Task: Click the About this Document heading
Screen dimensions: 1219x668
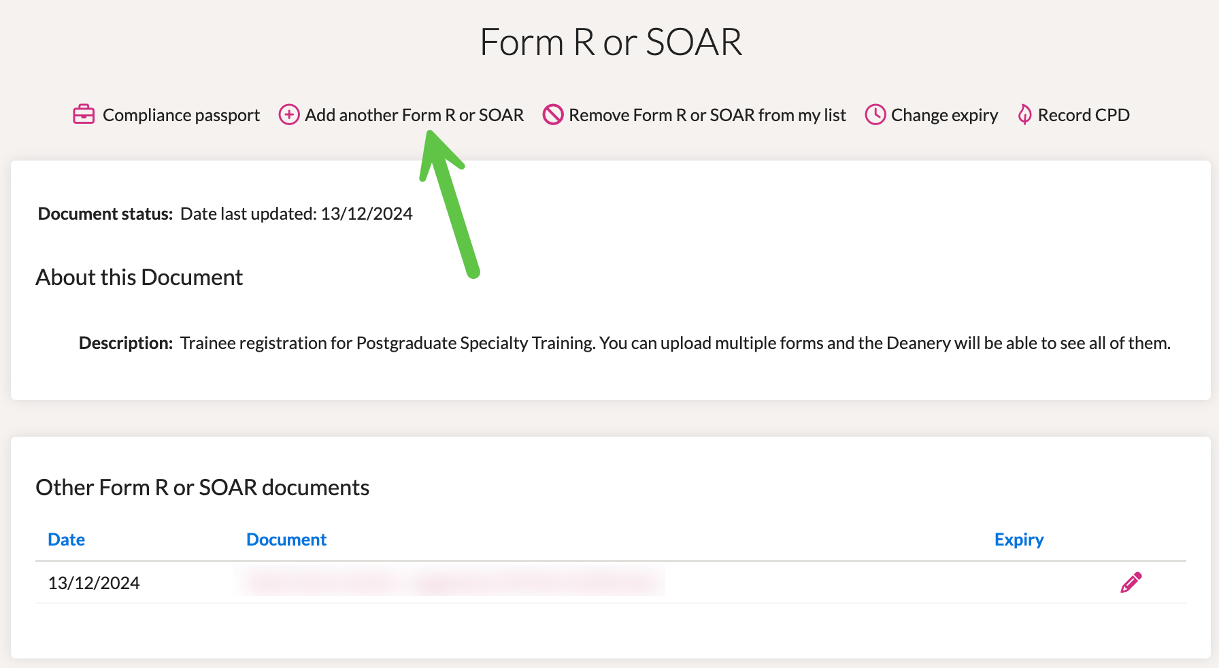Action: (139, 277)
